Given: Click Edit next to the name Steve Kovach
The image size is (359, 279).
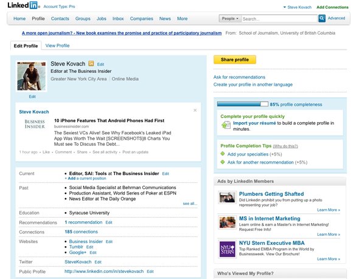Looking at the screenshot, I should pyautogui.click(x=100, y=64).
